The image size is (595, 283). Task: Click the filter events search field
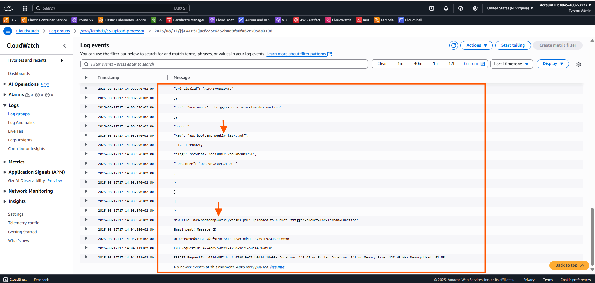tap(224, 64)
